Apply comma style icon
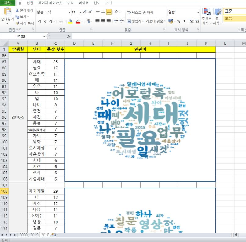Screen dimensions: 246x242 coord(184,21)
